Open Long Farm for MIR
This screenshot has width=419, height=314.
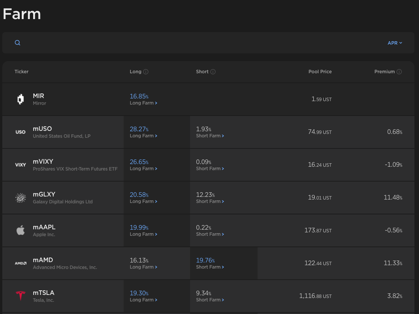click(x=143, y=103)
